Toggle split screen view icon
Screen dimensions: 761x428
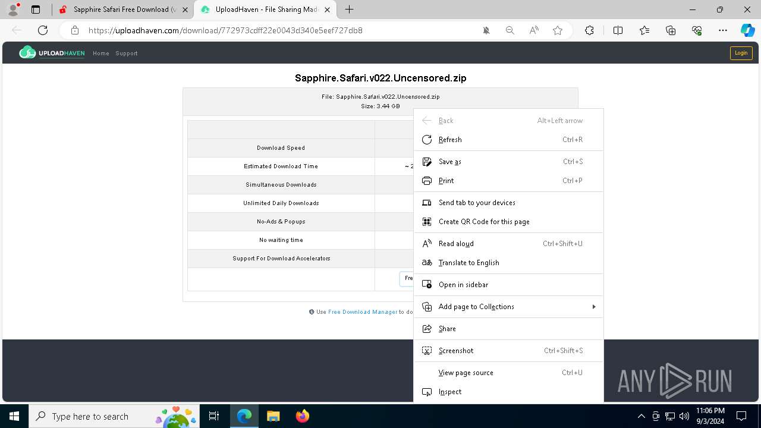point(618,30)
